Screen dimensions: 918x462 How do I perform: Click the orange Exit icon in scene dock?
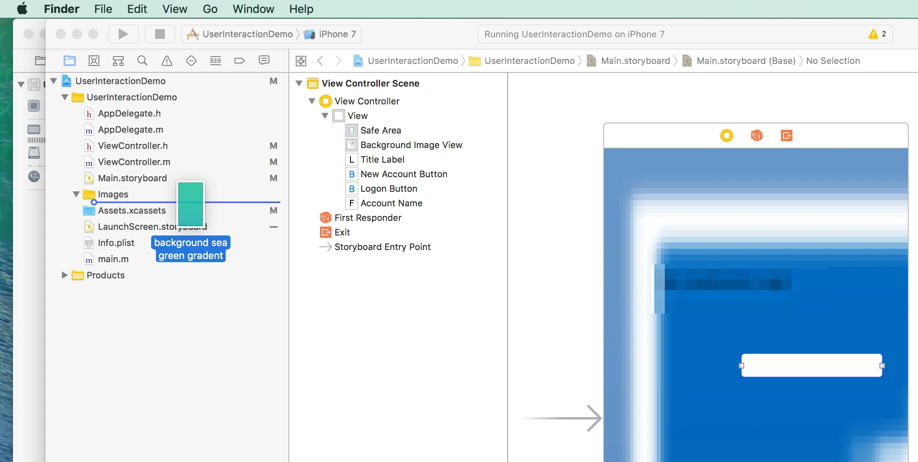point(786,136)
